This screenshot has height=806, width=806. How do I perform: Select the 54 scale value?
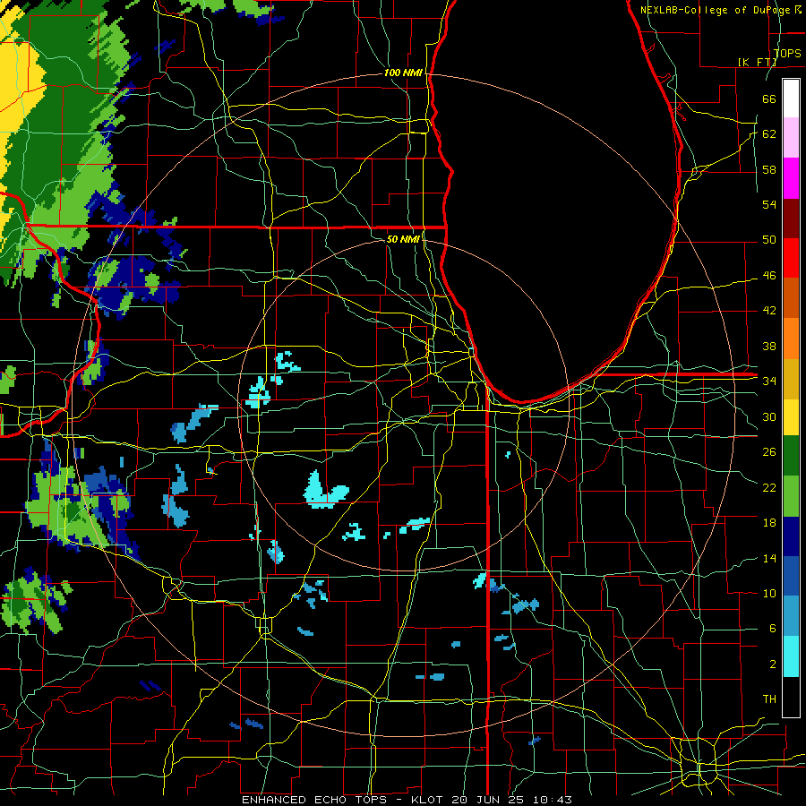click(769, 204)
